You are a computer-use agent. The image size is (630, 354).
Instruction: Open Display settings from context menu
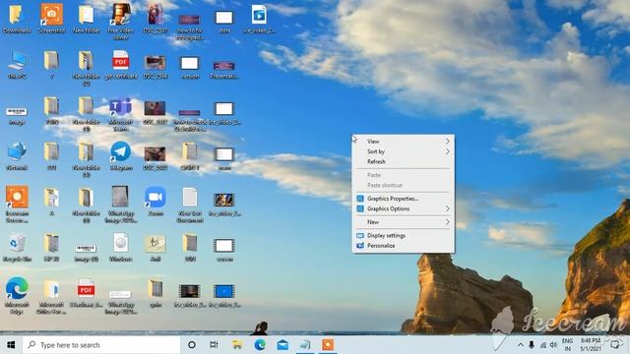(x=404, y=235)
